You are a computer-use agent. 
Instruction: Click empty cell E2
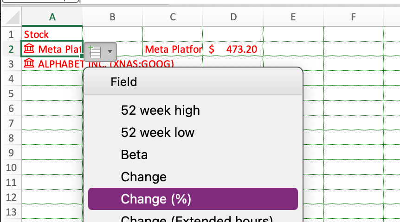293,49
